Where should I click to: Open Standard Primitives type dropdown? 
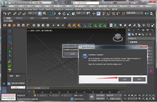pos(141,38)
